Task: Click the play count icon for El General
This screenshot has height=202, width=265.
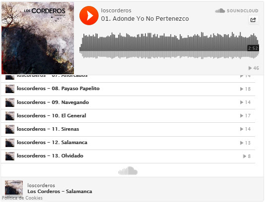Action: coord(242,116)
